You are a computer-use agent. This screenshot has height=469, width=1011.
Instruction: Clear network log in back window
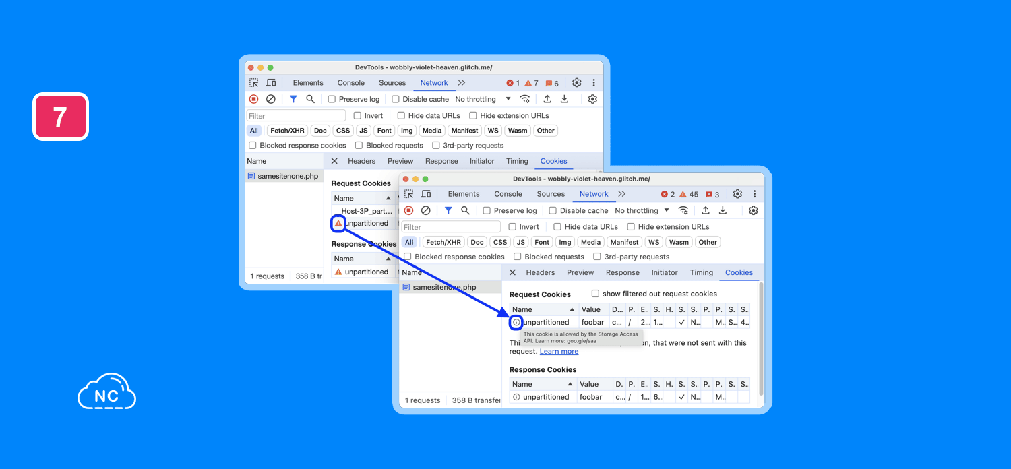(271, 99)
